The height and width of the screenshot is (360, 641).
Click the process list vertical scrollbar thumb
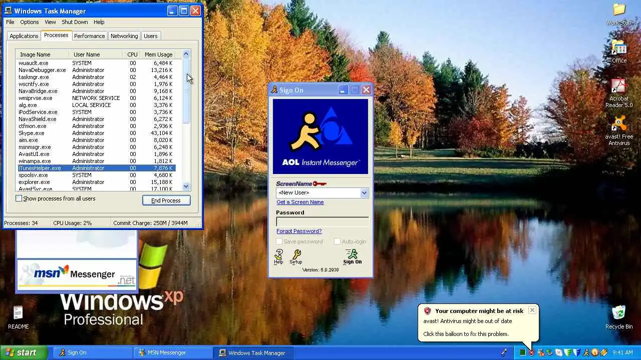[186, 91]
